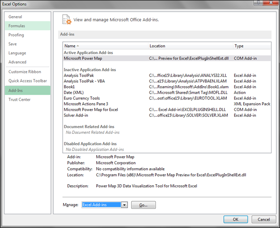280x228 pixels.
Task: Click the Go... button
Action: [144, 205]
